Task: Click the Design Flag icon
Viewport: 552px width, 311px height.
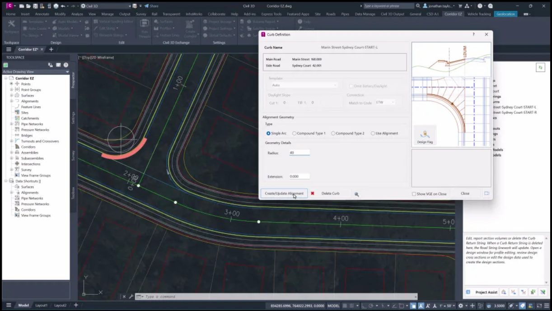Action: 425,135
